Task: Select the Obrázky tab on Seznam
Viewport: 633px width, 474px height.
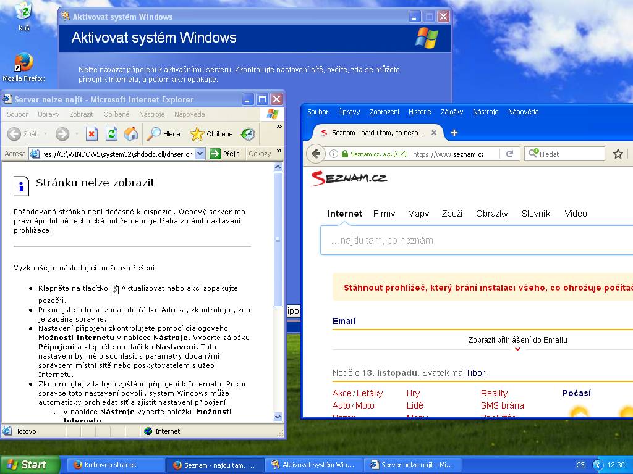Action: click(491, 214)
